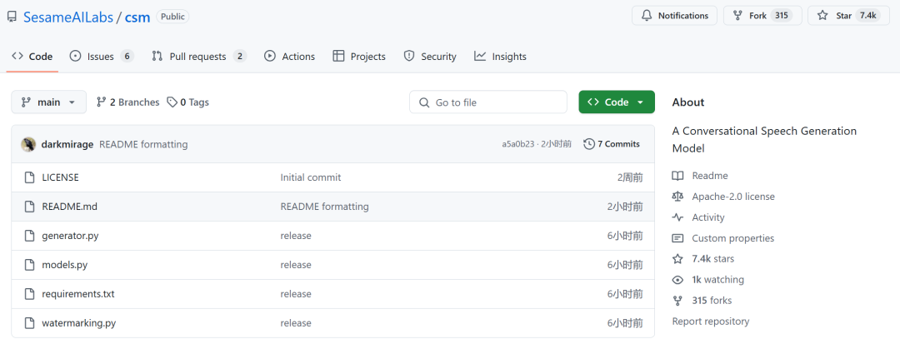The image size is (900, 339).
Task: Star the csm repository
Action: click(x=844, y=16)
